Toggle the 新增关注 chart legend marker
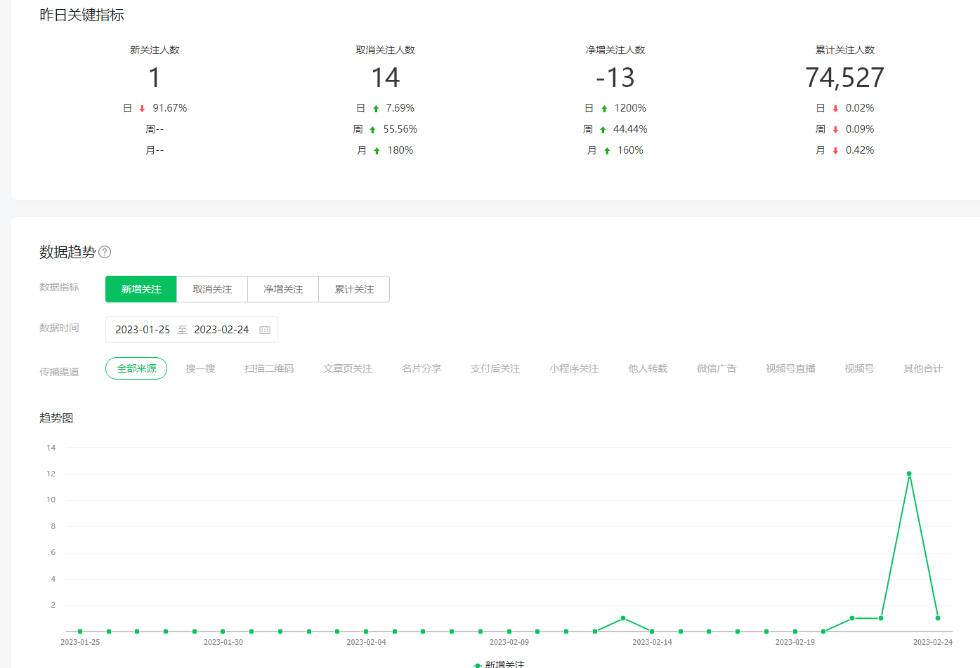Image resolution: width=980 pixels, height=668 pixels. (478, 664)
